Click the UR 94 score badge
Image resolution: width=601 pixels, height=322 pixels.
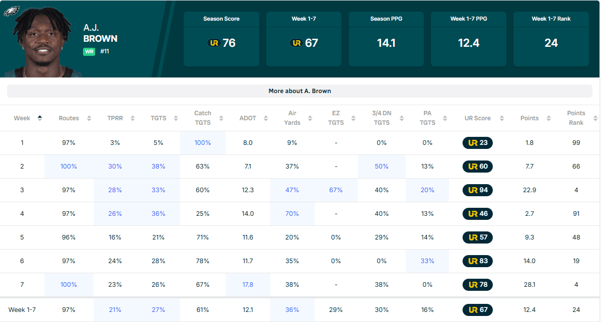478,190
